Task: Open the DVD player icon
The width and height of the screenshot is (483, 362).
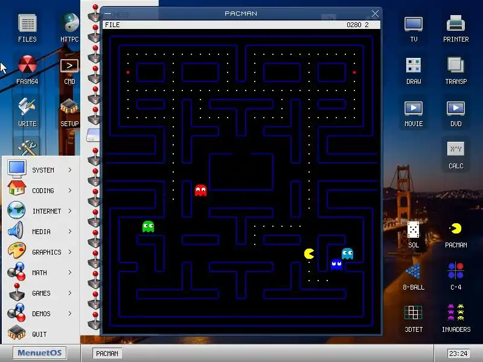Action: 456,114
